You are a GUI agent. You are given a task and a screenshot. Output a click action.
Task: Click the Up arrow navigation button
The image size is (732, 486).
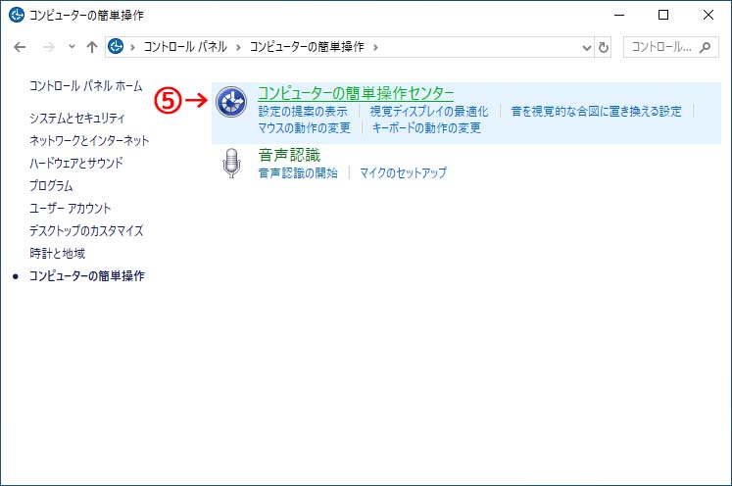(x=91, y=46)
